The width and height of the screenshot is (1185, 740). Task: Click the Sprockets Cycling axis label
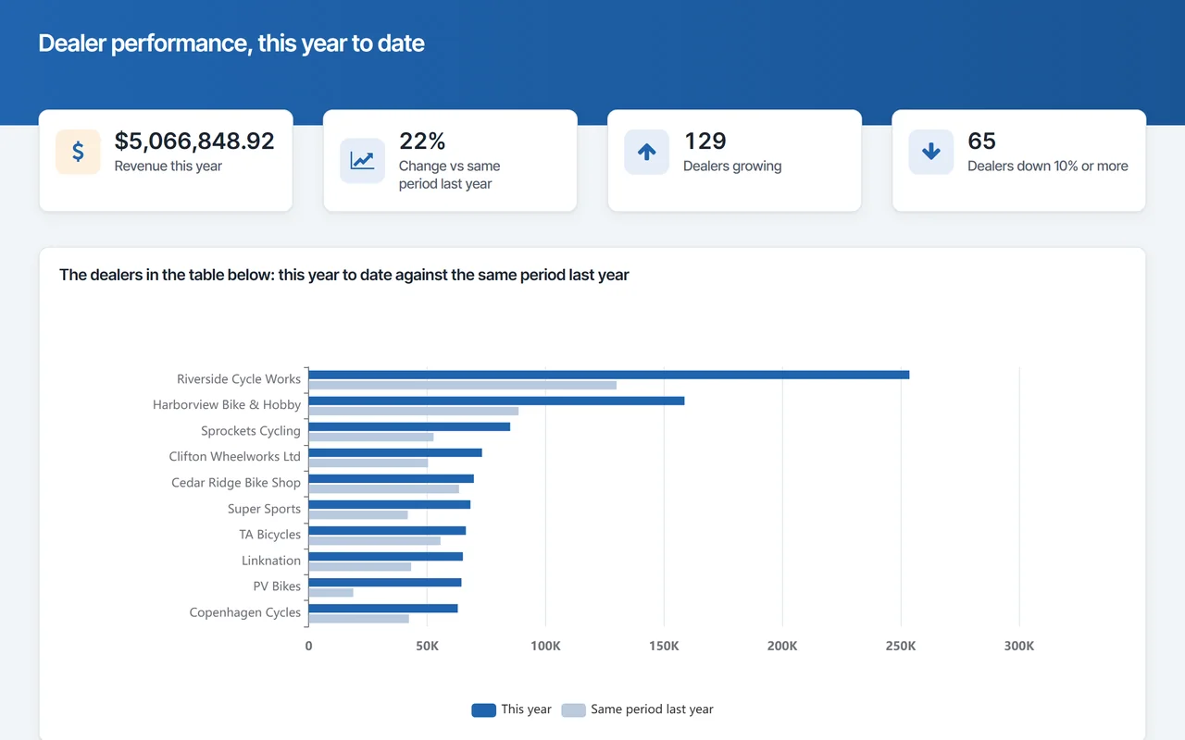pos(251,431)
